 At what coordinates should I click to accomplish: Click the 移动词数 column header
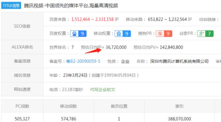69,106
